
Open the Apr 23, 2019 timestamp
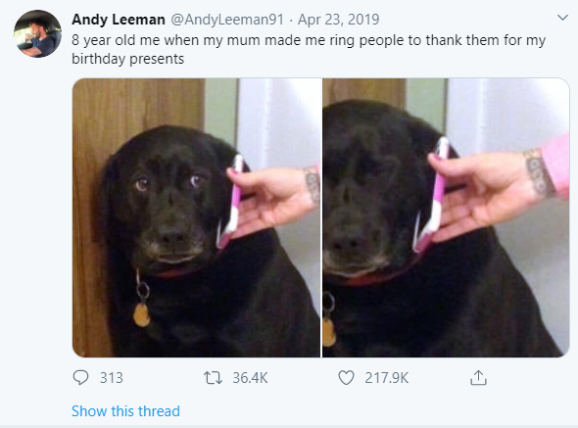click(x=338, y=20)
